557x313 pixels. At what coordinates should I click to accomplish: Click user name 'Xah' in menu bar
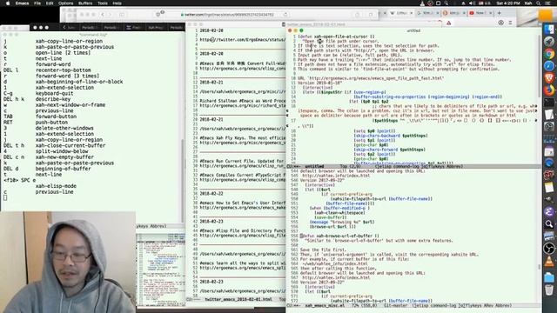528,3
